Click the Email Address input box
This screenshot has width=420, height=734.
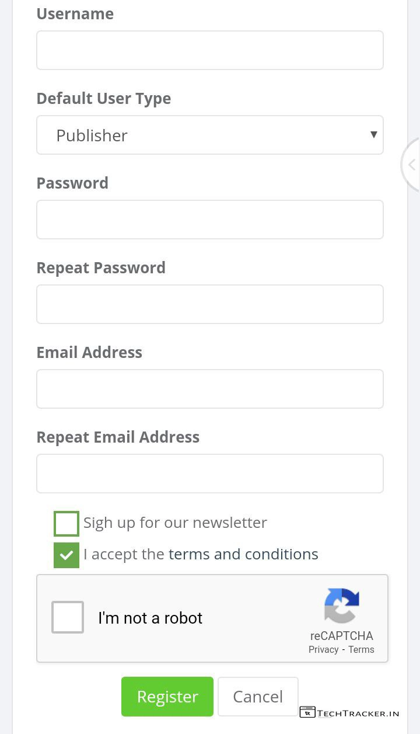[210, 389]
